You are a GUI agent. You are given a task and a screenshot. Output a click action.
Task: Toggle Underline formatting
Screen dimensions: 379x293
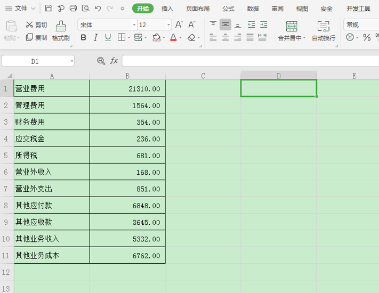(108, 37)
